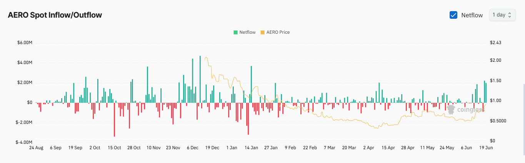
Task: Click the $2.00M y-axis label
Action: click(x=25, y=82)
